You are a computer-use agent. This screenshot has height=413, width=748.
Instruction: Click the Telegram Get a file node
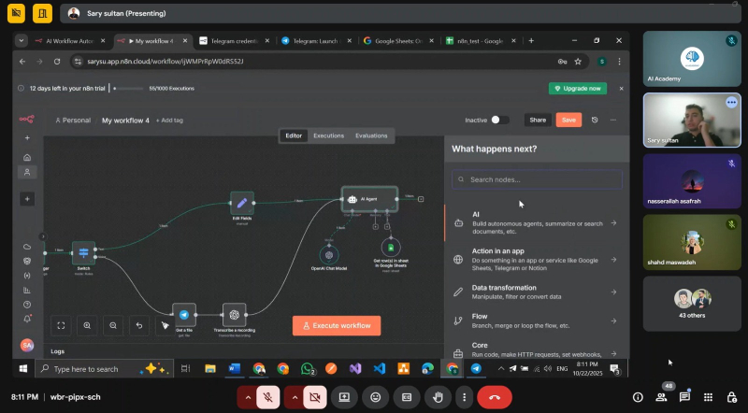pyautogui.click(x=184, y=315)
